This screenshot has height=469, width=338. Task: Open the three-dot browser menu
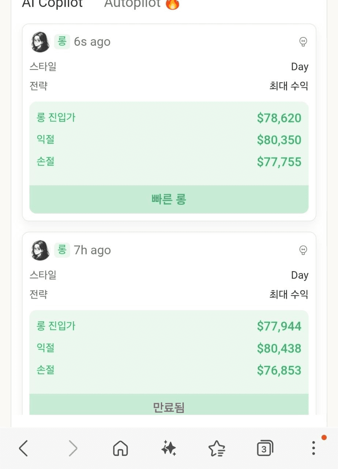click(313, 448)
